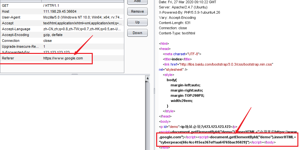Click the Server: Apache/2.4.7 response line
The image size is (300, 150).
(183, 7)
